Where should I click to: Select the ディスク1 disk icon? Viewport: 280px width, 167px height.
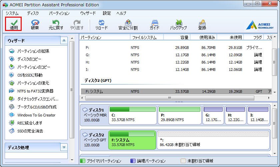[x=85, y=110]
